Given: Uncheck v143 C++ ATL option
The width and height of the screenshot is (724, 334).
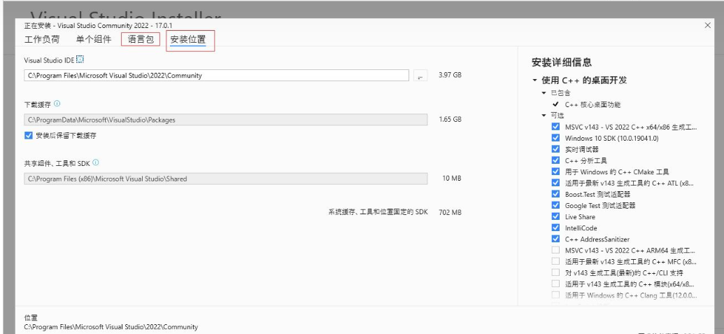Looking at the screenshot, I should 555,183.
